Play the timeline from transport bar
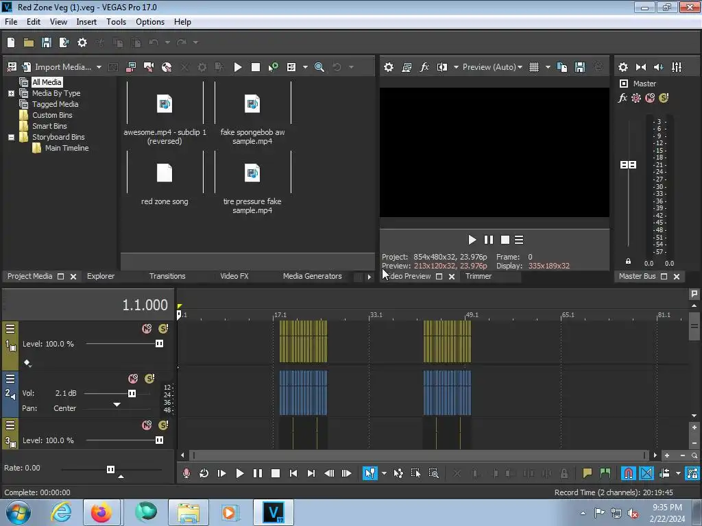This screenshot has height=526, width=702. (x=239, y=473)
